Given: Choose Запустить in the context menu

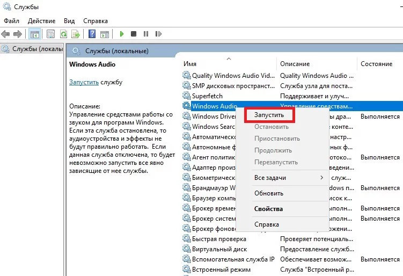Looking at the screenshot, I should [x=269, y=115].
